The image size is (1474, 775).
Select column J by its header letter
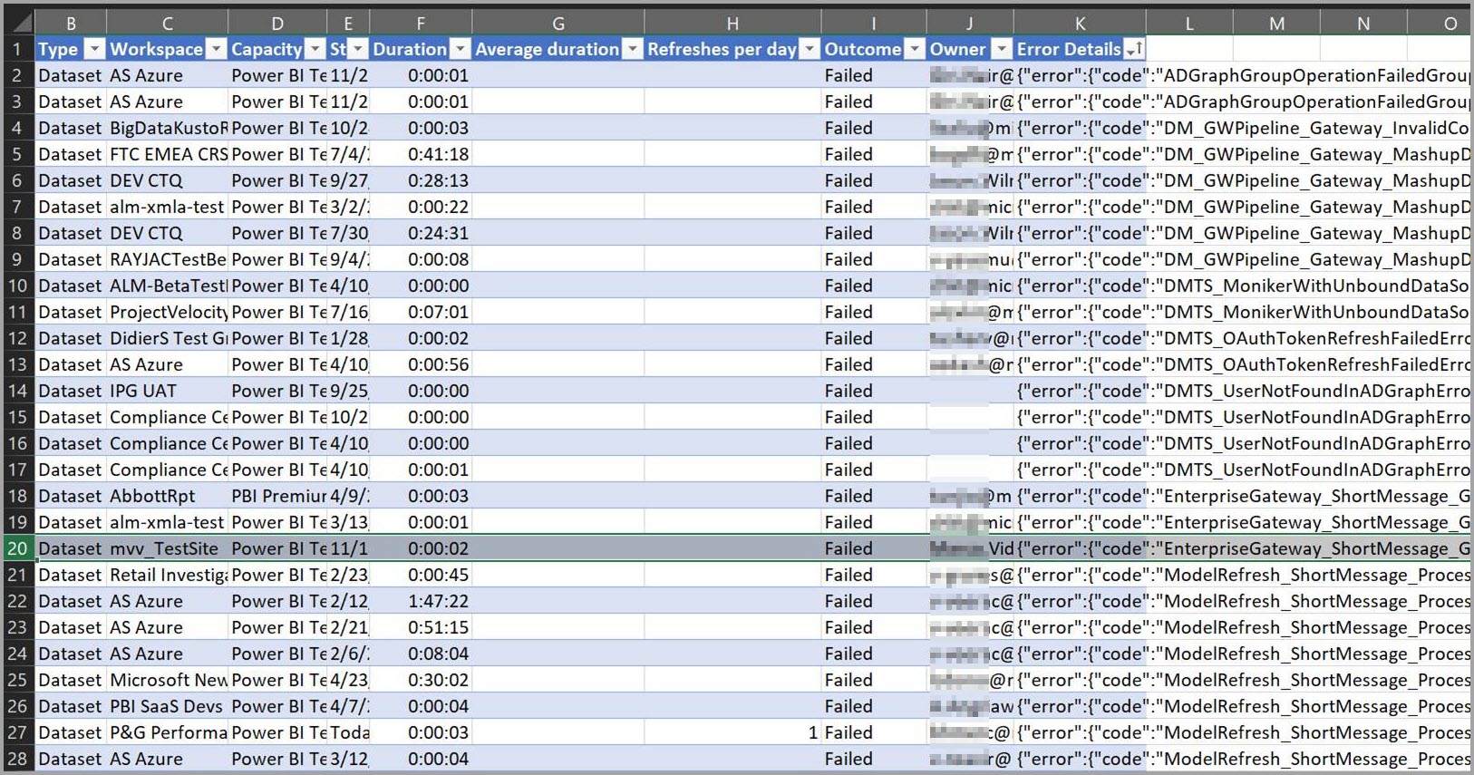tap(970, 24)
